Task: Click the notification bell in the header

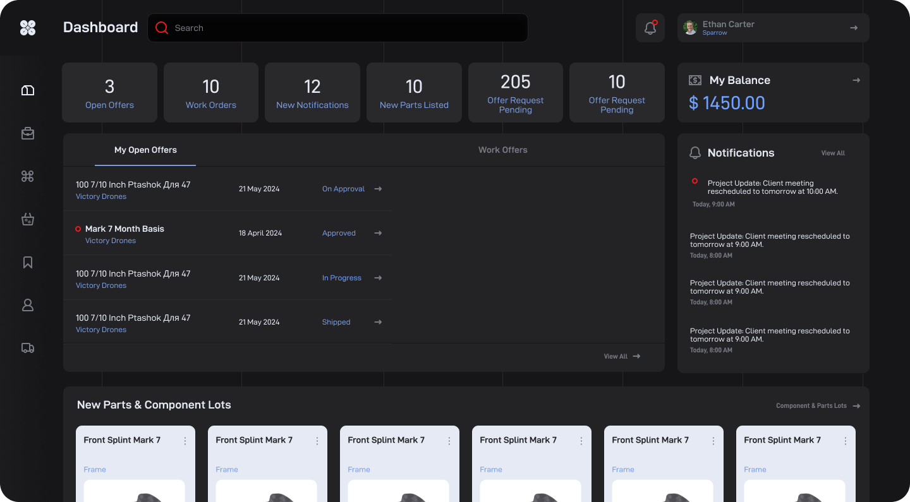Action: (650, 28)
